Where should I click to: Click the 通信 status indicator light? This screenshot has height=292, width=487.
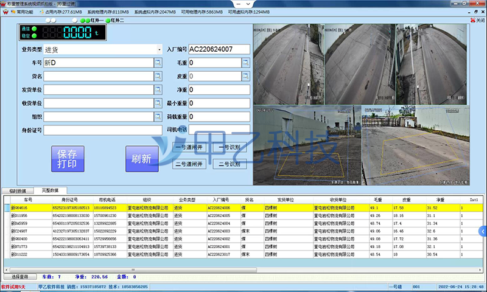(33, 28)
